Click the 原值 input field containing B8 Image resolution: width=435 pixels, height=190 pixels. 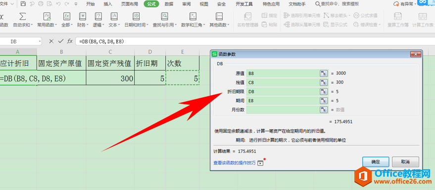(283, 74)
